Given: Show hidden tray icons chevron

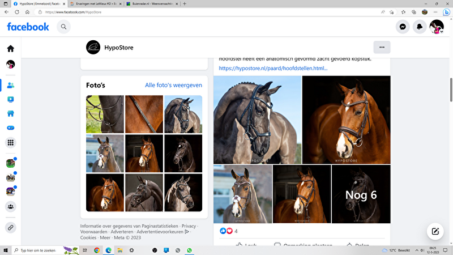Looking at the screenshot, I should click(417, 250).
